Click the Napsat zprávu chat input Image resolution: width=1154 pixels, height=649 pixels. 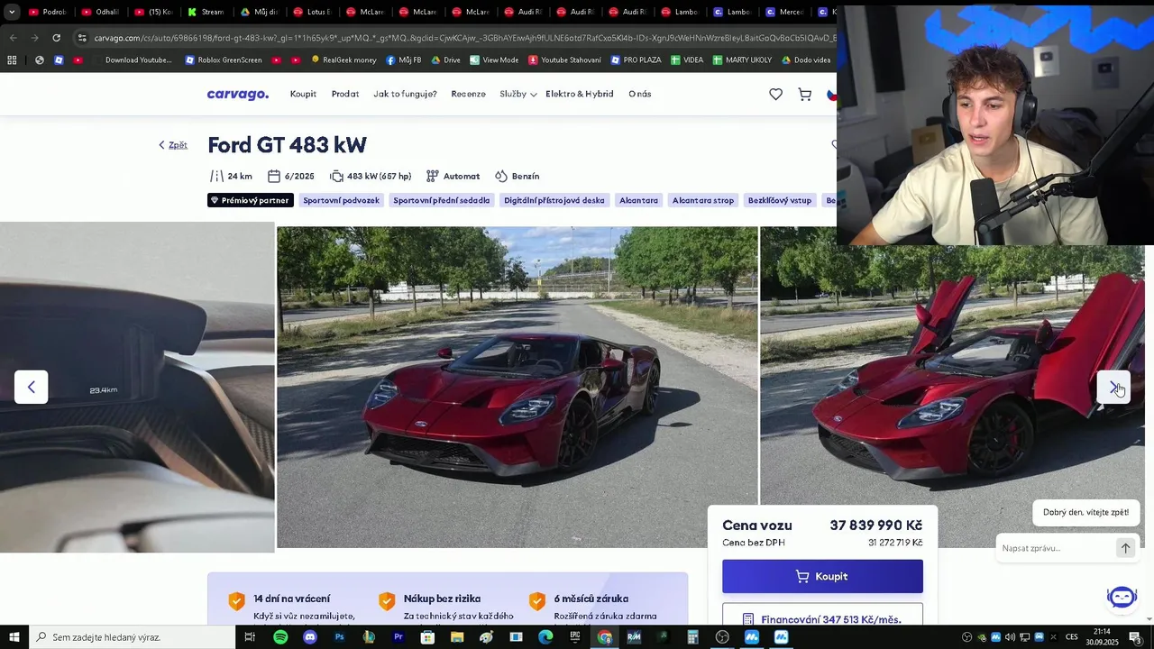pyautogui.click(x=1055, y=548)
